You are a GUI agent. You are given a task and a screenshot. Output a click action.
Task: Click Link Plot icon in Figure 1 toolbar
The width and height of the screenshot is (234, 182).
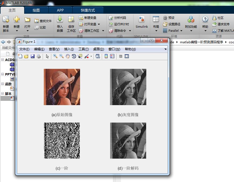[x=98, y=56]
